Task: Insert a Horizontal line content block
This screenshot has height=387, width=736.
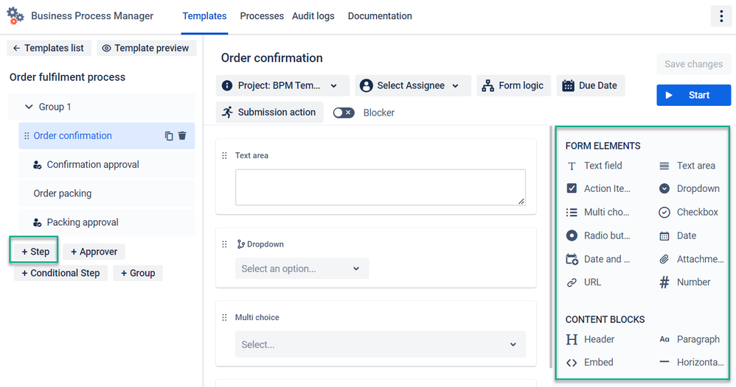Action: tap(692, 362)
